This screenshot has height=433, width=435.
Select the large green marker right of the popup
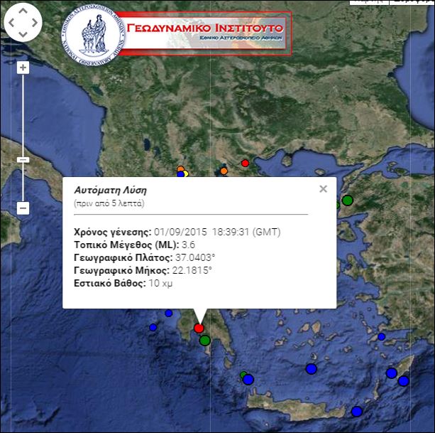347,200
